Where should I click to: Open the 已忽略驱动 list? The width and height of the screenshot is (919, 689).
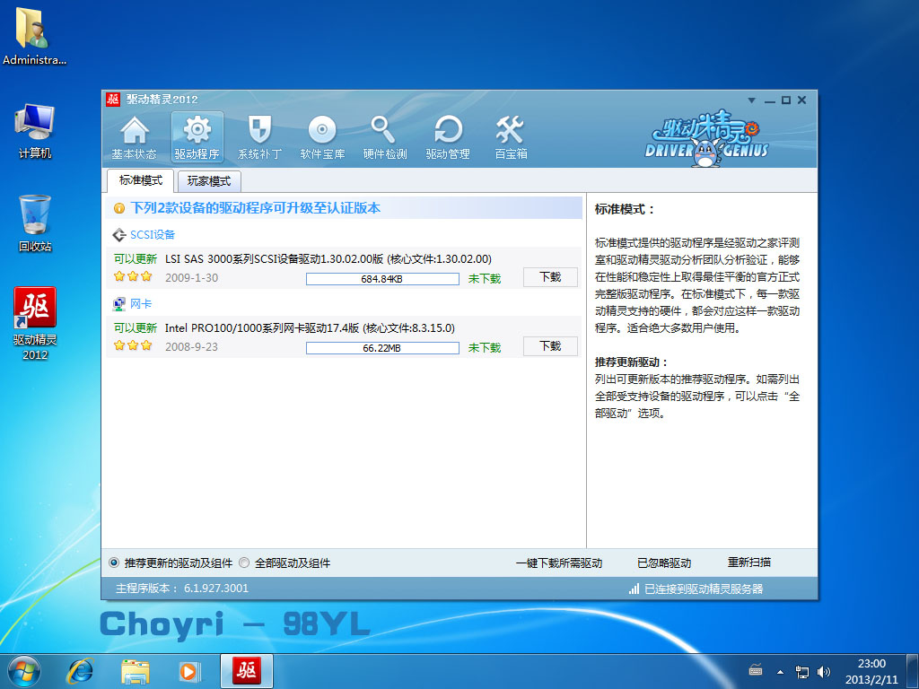coord(664,563)
